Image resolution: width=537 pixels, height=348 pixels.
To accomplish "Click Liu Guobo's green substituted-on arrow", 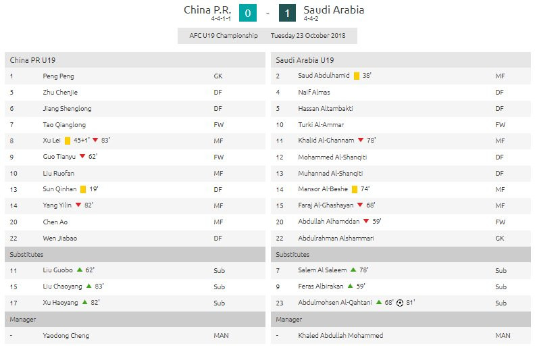I will (79, 270).
